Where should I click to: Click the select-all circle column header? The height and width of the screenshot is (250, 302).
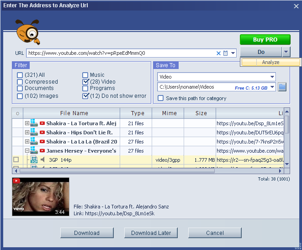tap(17, 113)
